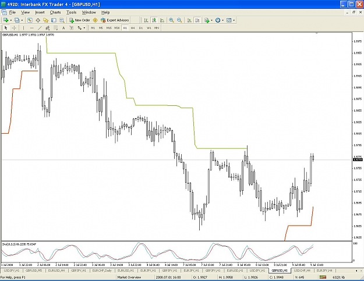Select the Arrows drawing tool icon
Viewport: 364px width, 281px height.
point(79,28)
